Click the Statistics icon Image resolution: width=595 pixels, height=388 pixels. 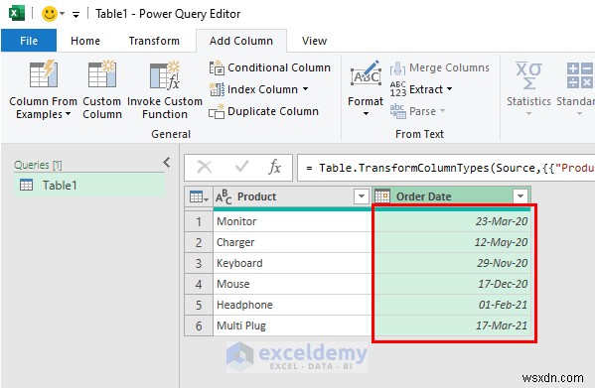pyautogui.click(x=528, y=75)
